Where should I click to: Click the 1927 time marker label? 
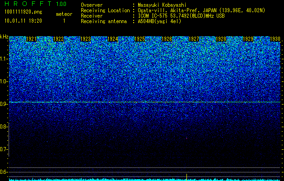pyautogui.click(x=194, y=39)
